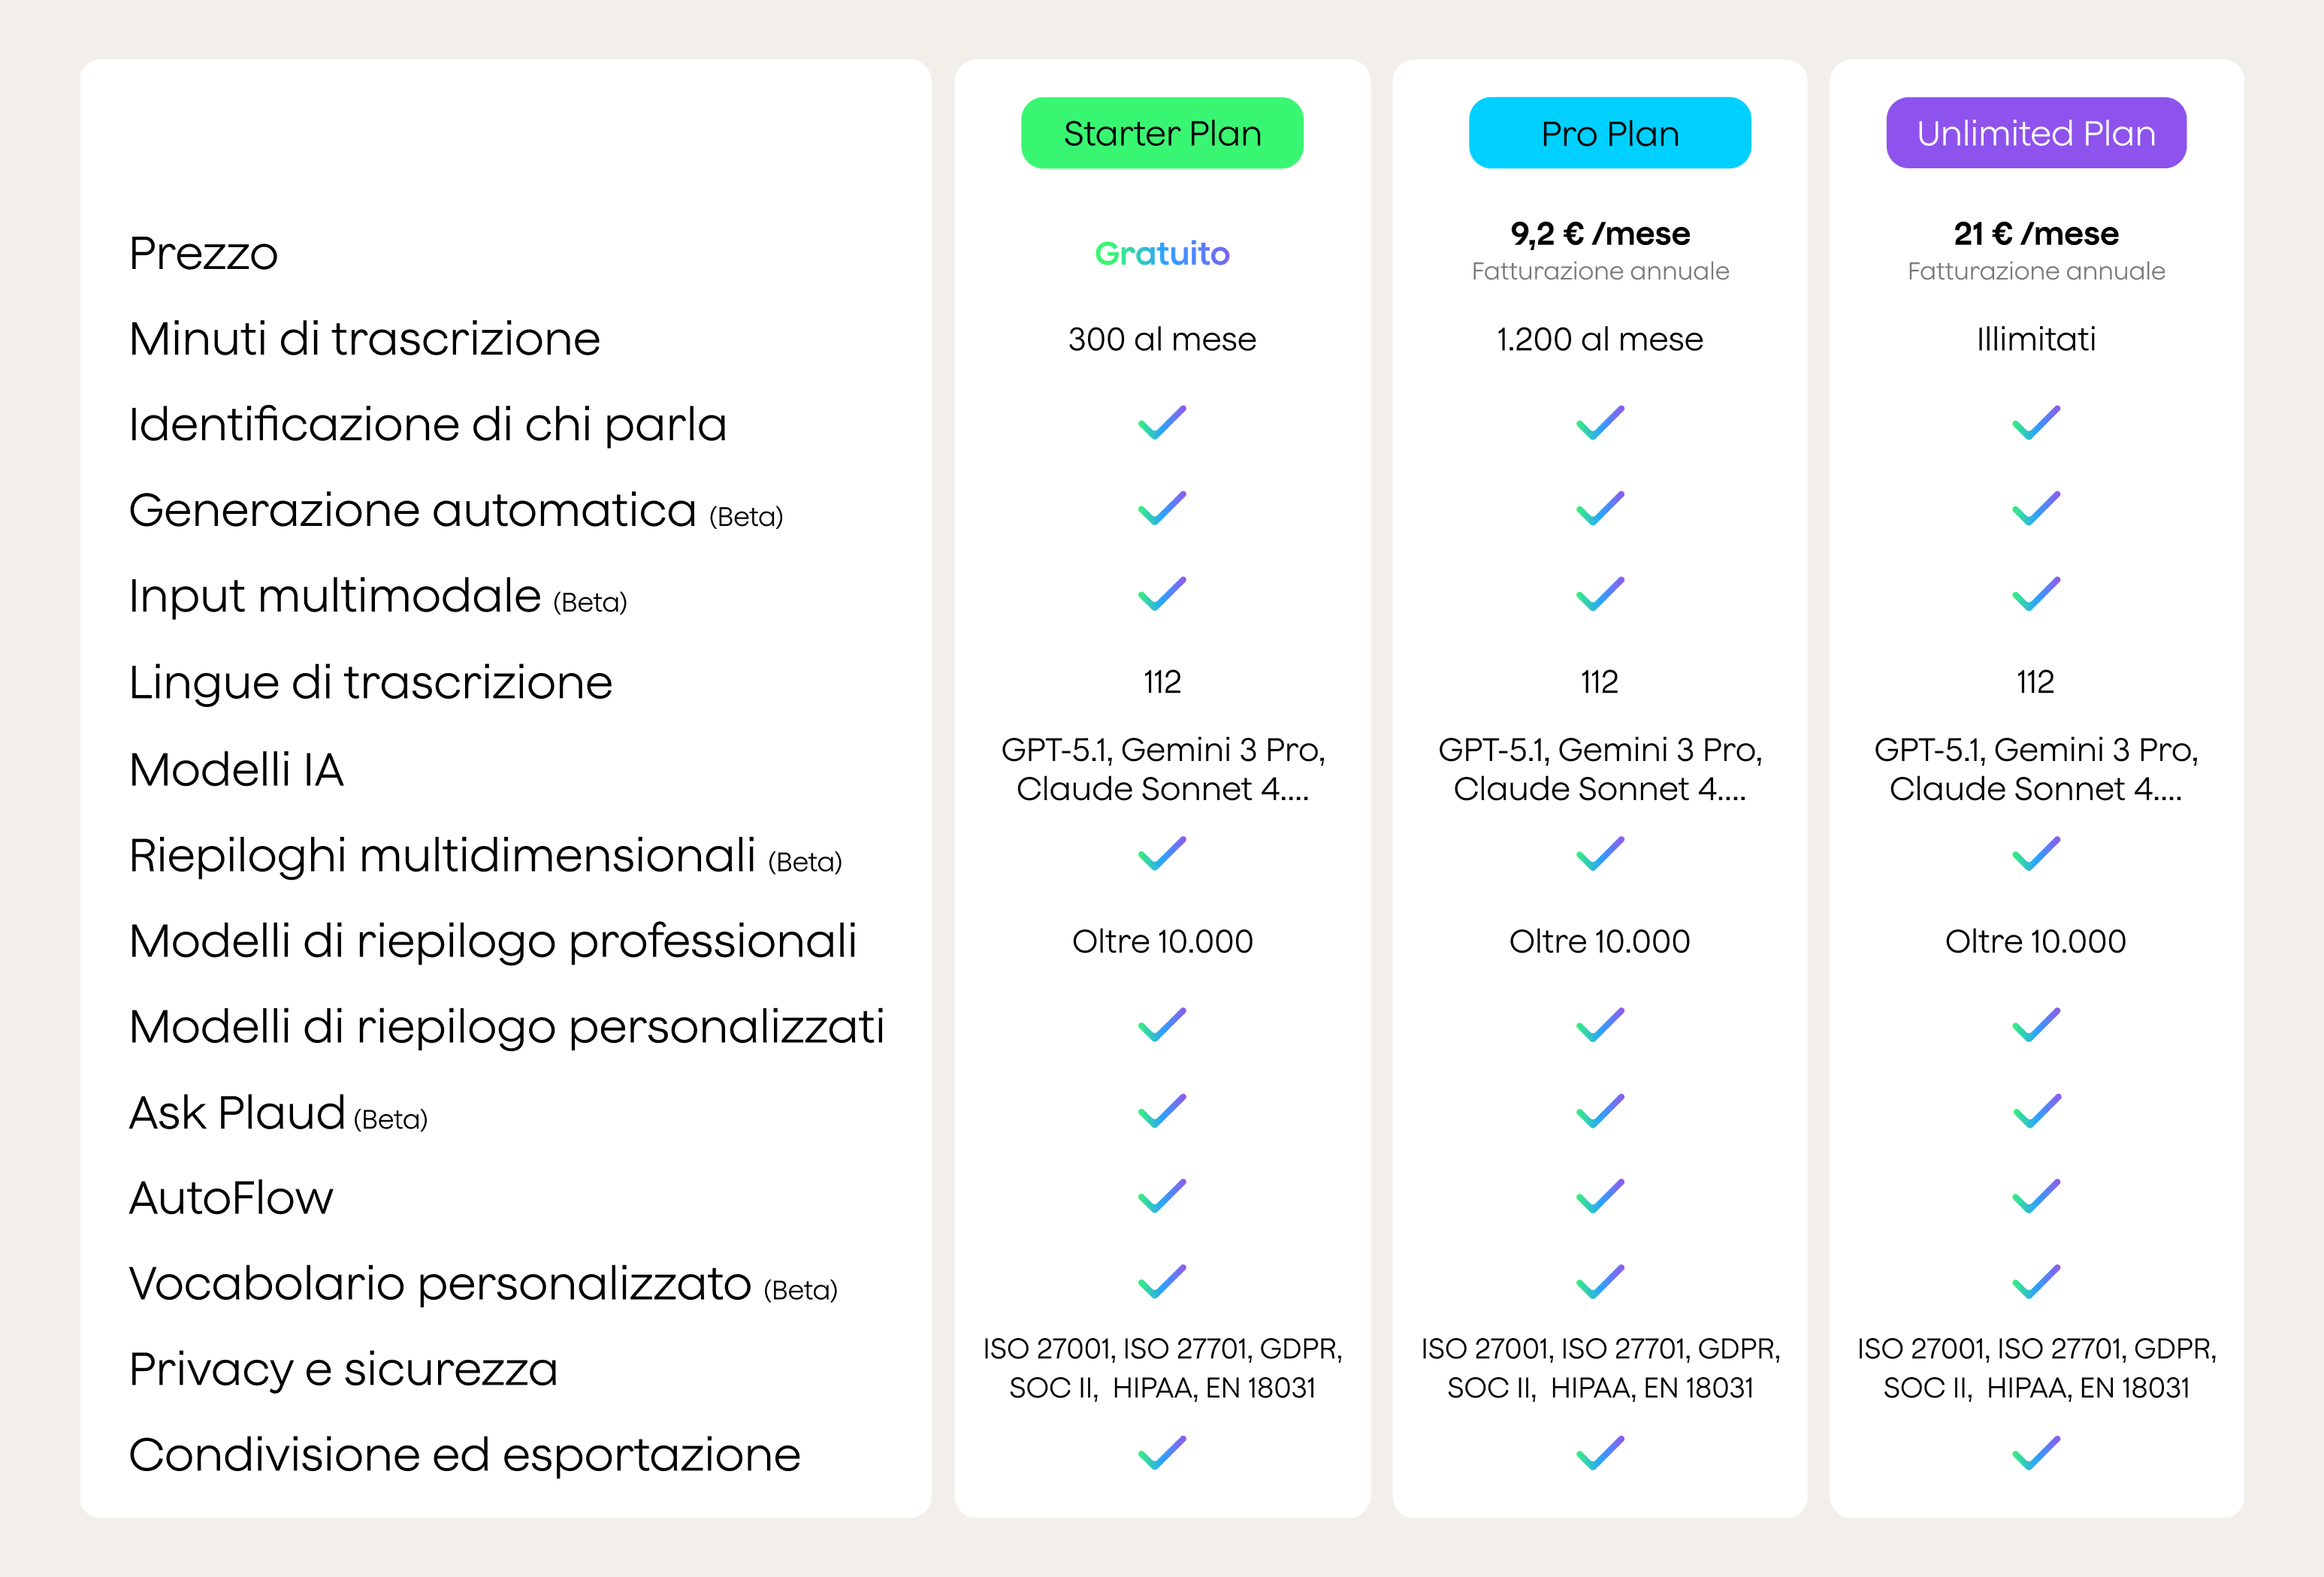Click Starter checkmark for Condivisione ed esportazione
This screenshot has height=1577, width=2324.
[1162, 1453]
